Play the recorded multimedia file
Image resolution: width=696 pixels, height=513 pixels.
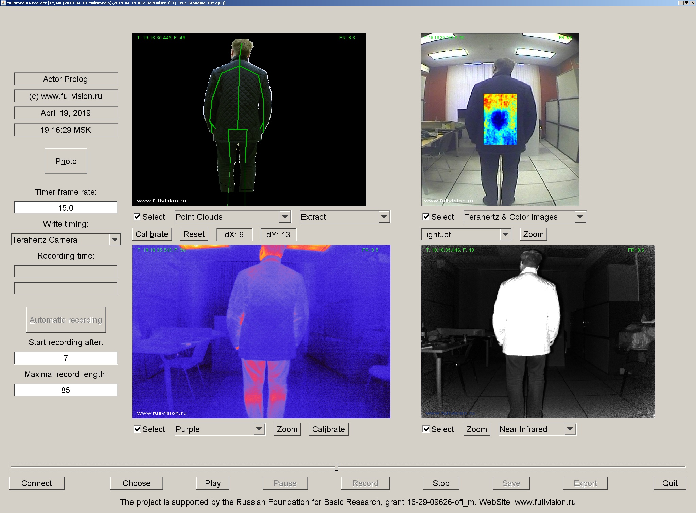tap(212, 483)
